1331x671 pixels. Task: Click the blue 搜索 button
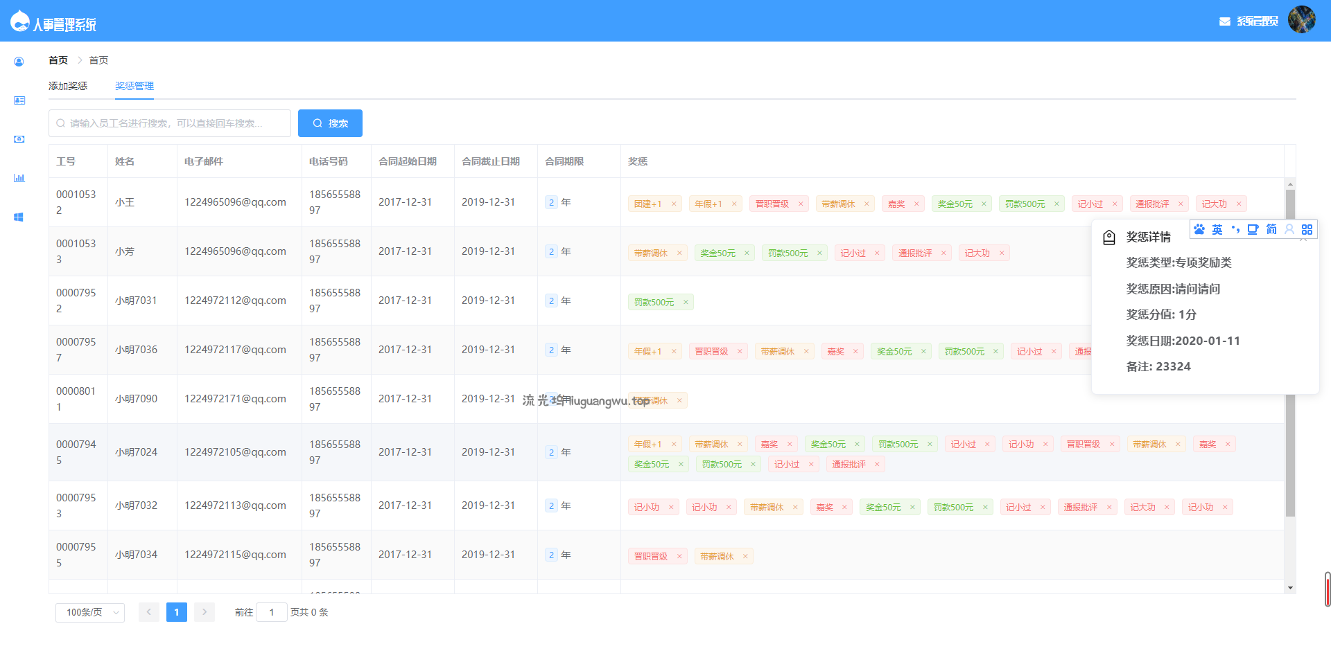coord(330,123)
